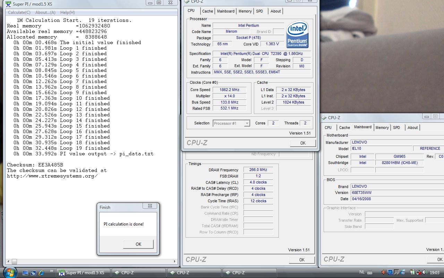The image size is (444, 278).
Task: Click the Core Speed value 1862.2 MHz
Action: pyautogui.click(x=229, y=90)
